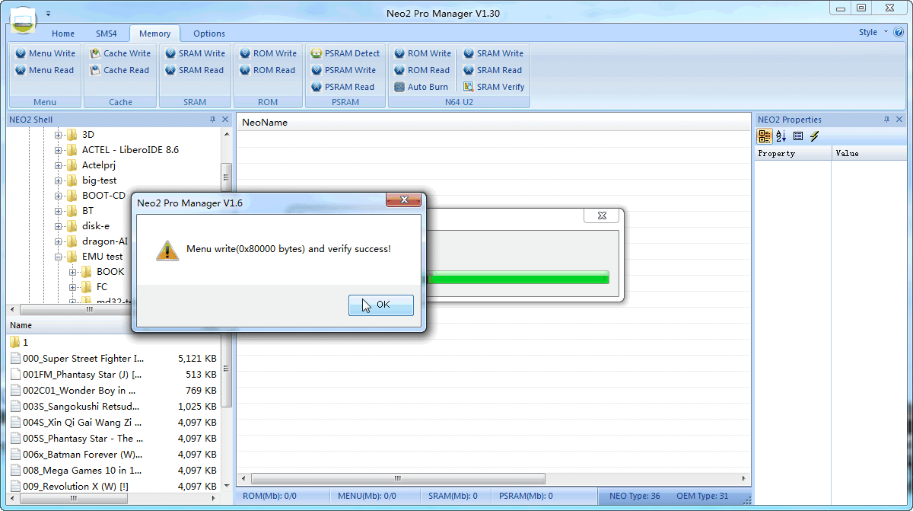Click the Categorized icon in NEO2 Properties
This screenshot has height=511, width=913.
[x=765, y=136]
